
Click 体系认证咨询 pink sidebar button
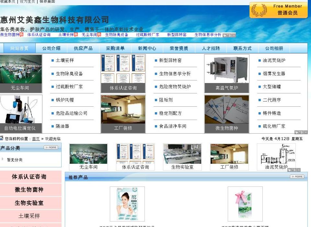point(29,176)
